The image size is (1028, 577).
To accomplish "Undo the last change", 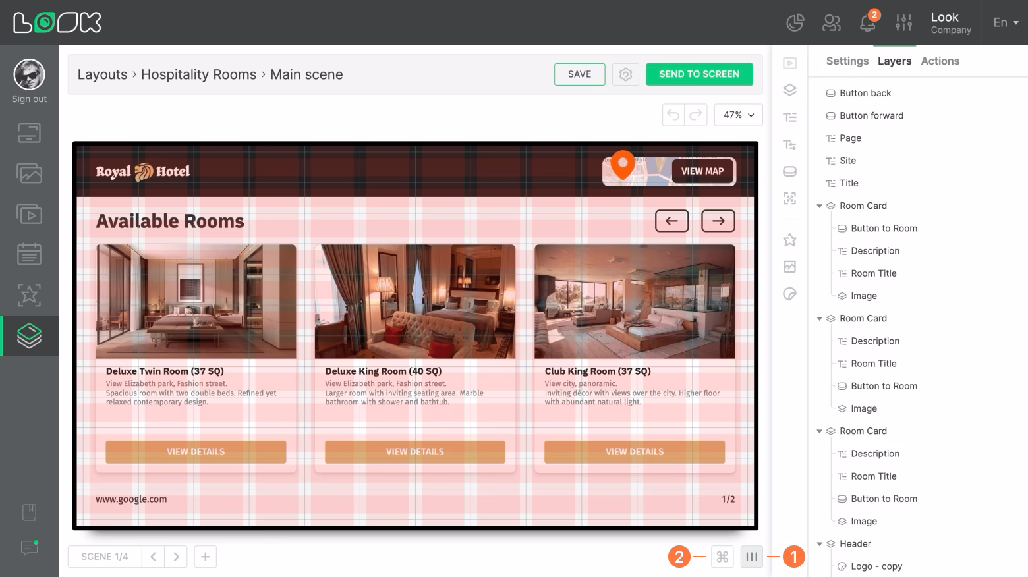I will pos(673,115).
